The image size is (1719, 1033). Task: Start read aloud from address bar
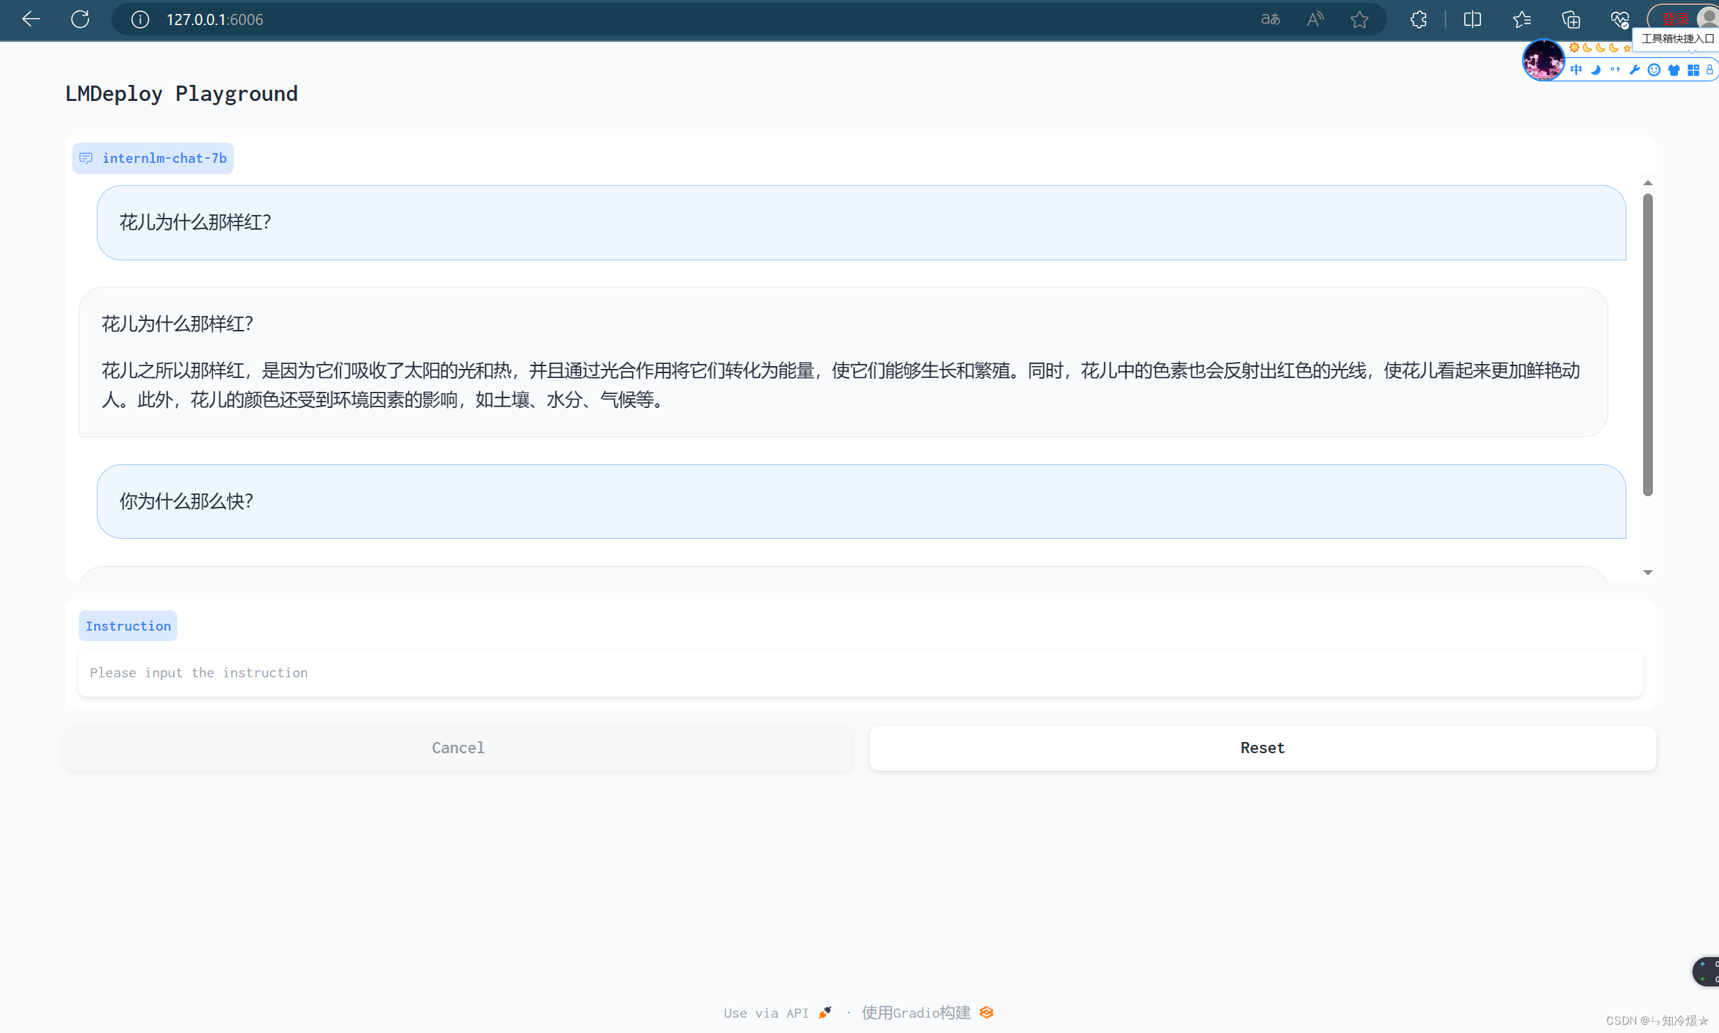[x=1315, y=19]
